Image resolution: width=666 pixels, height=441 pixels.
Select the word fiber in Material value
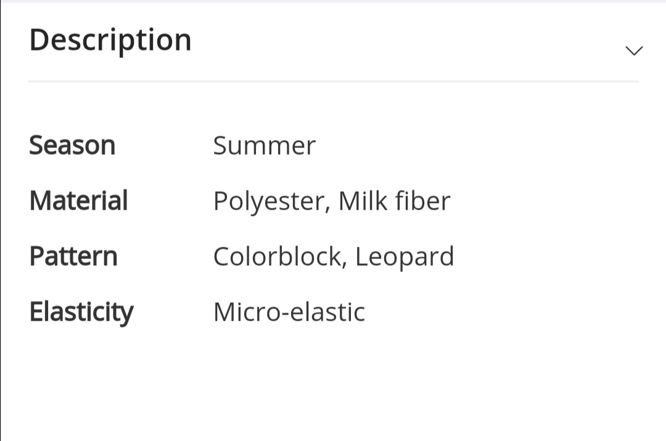click(x=422, y=200)
